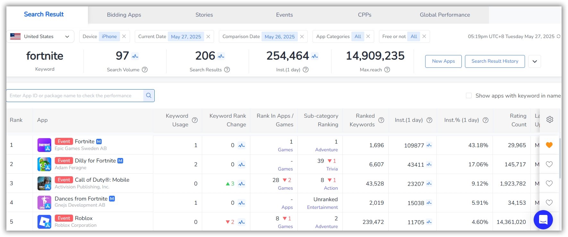
Task: Open the Fortnite app icon thumbnail
Action: (44, 145)
